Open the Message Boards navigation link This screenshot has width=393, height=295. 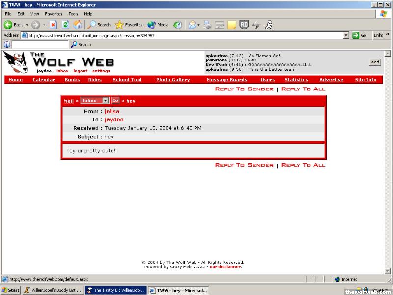click(226, 80)
